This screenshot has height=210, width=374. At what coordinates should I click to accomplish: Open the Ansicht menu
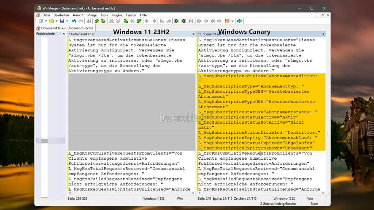click(78, 15)
